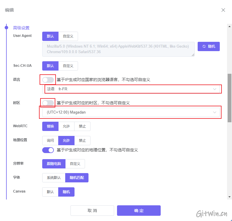Enable the 时区 IP-based timezone switch
The image size is (232, 221).
tap(48, 103)
